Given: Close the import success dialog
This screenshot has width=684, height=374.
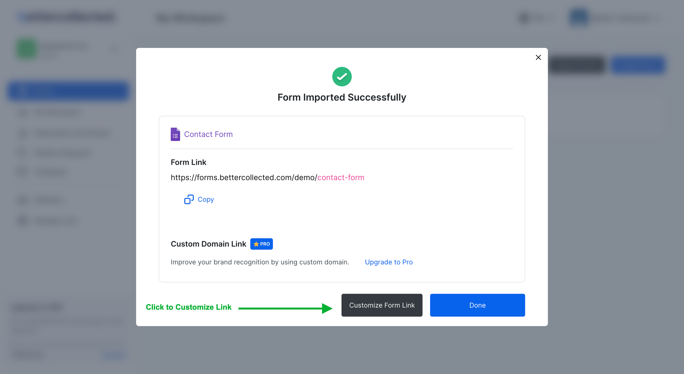Looking at the screenshot, I should click(538, 58).
